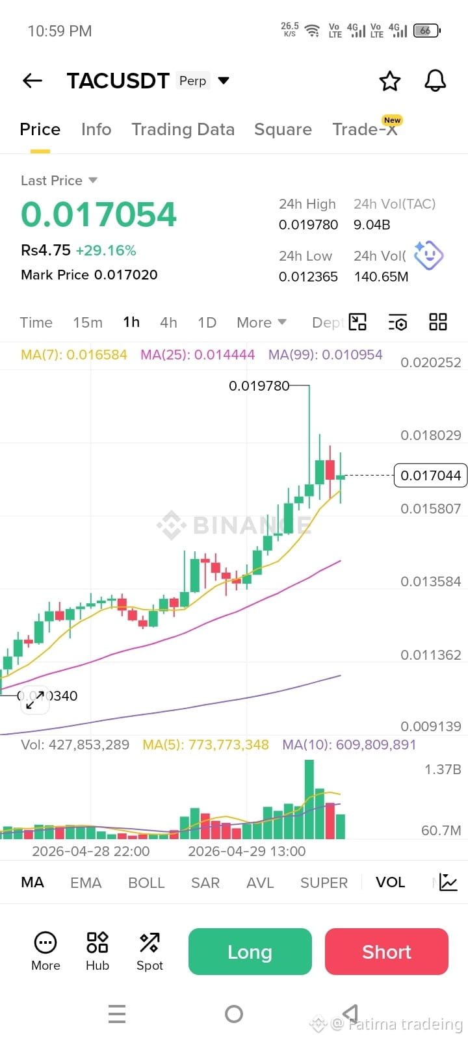The width and height of the screenshot is (468, 1040).
Task: Tap Vol: 427,853,289 label
Action: (75, 745)
